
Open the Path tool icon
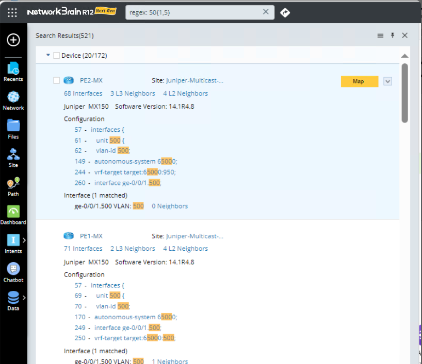click(x=13, y=186)
